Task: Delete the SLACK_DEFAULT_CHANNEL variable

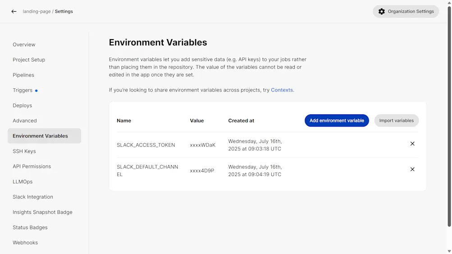Action: (x=412, y=169)
